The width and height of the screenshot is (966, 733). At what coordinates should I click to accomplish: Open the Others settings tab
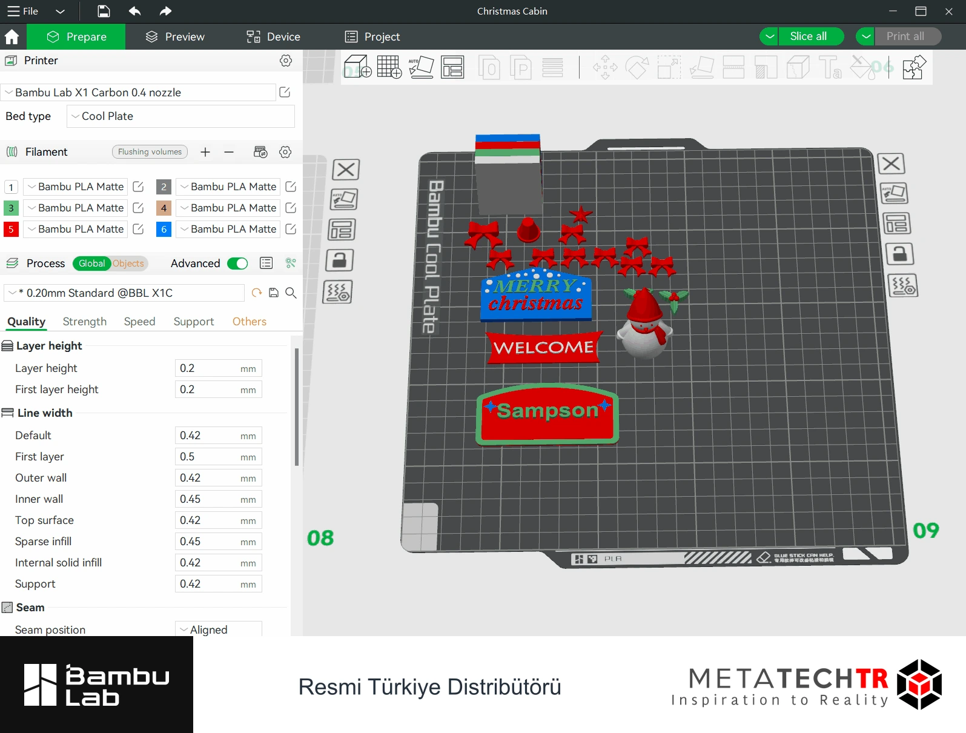[250, 322]
